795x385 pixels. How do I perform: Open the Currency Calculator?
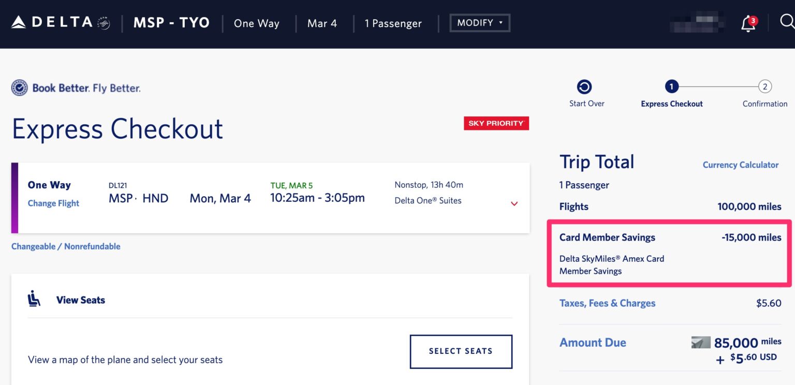click(741, 165)
